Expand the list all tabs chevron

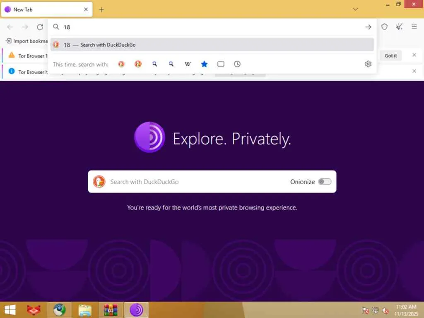coord(355,9)
